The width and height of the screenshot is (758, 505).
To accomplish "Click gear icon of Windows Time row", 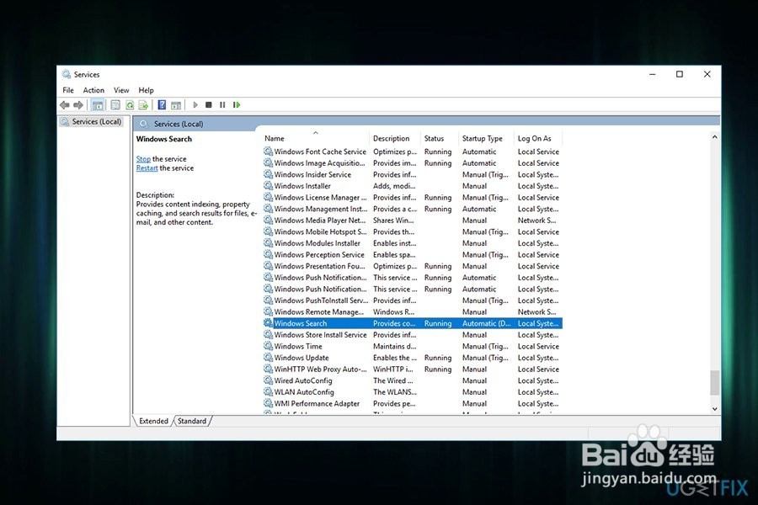I will click(x=269, y=346).
